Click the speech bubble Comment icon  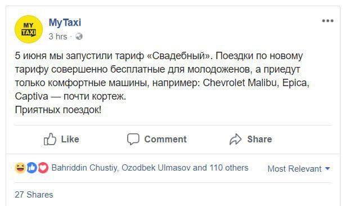133,139
